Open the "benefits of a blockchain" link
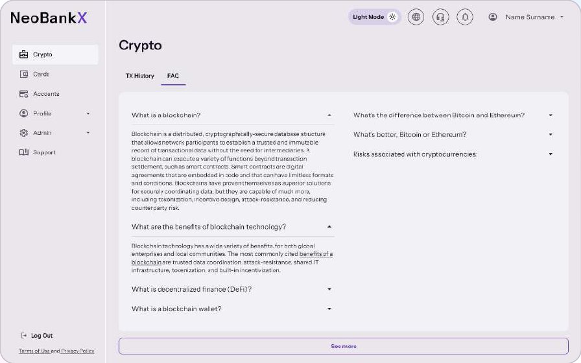This screenshot has width=581, height=363. (x=232, y=258)
